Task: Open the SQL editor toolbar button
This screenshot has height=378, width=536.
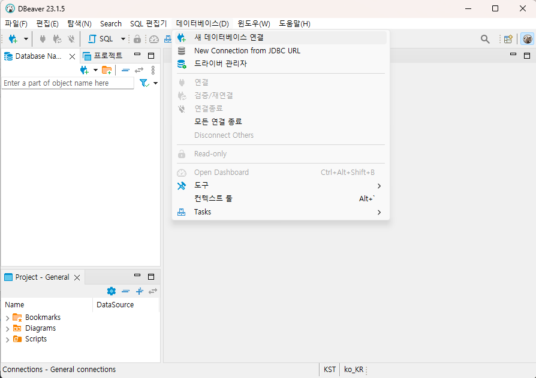Action: pyautogui.click(x=101, y=39)
